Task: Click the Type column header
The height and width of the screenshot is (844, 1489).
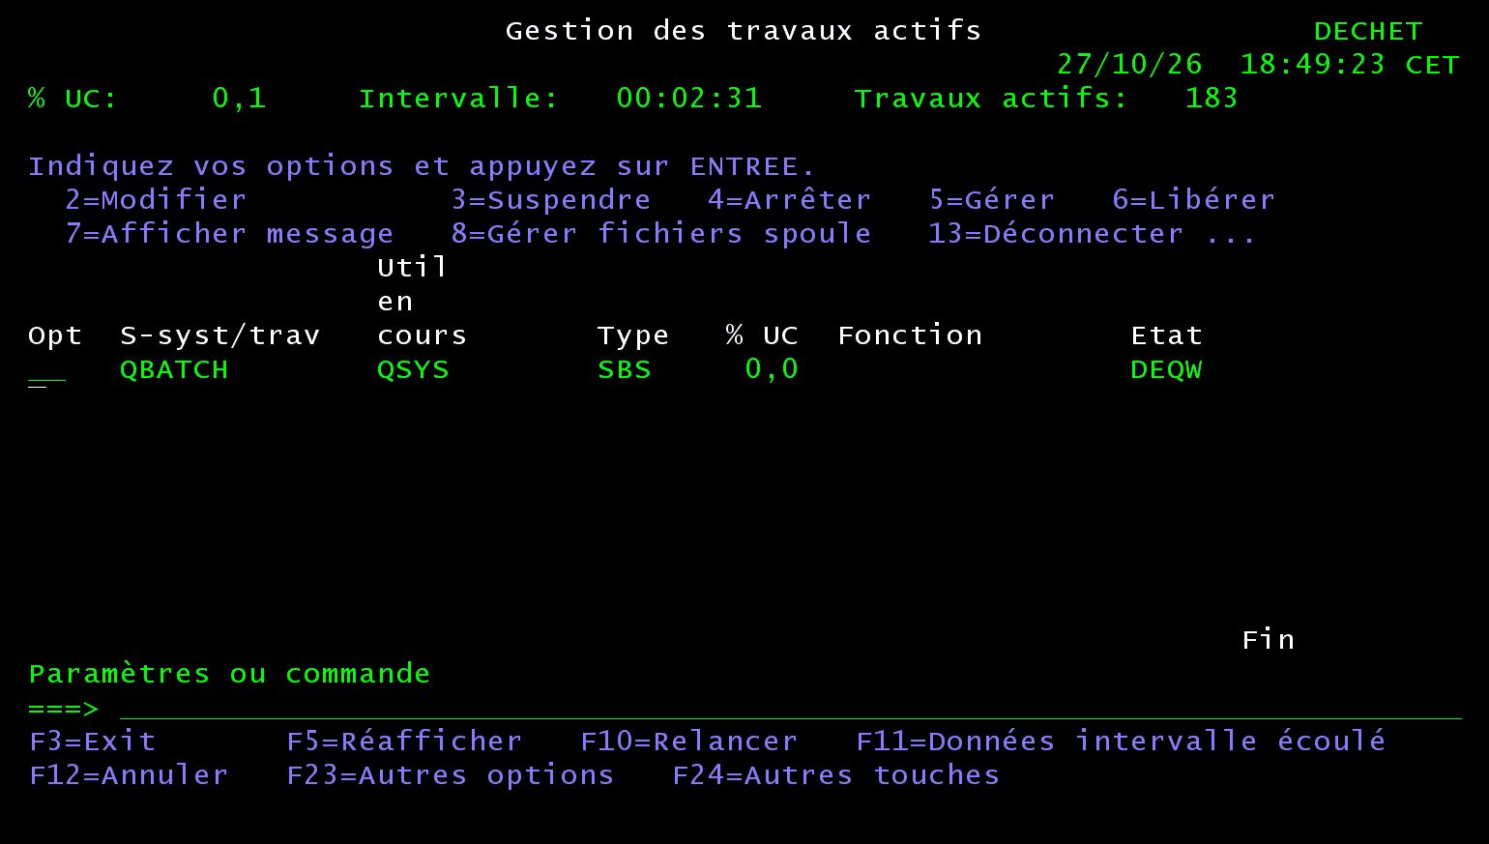Action: pyautogui.click(x=633, y=336)
